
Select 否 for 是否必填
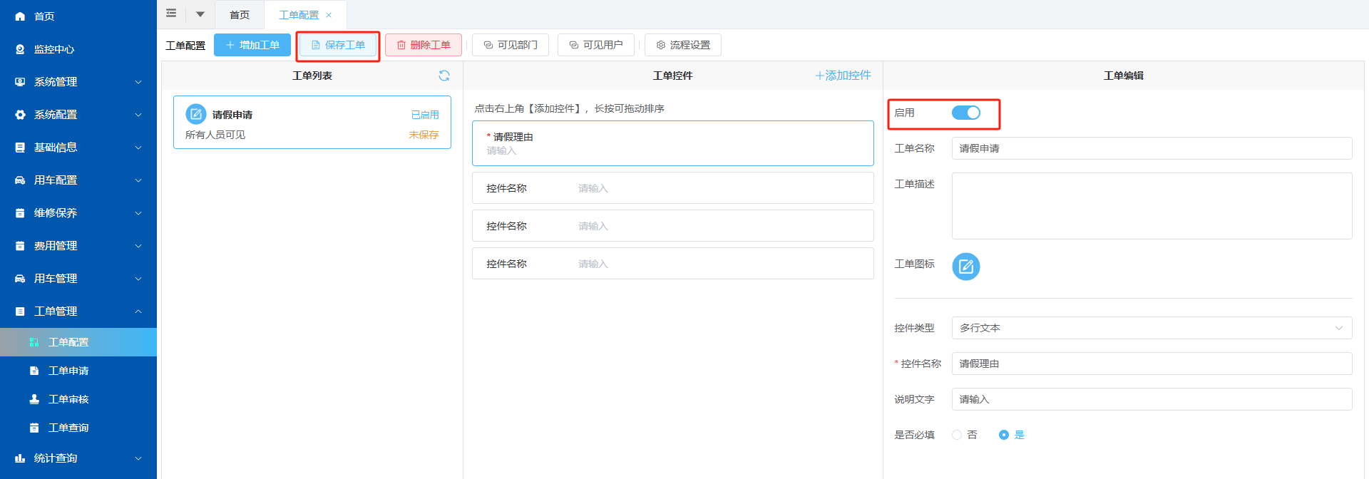[957, 435]
